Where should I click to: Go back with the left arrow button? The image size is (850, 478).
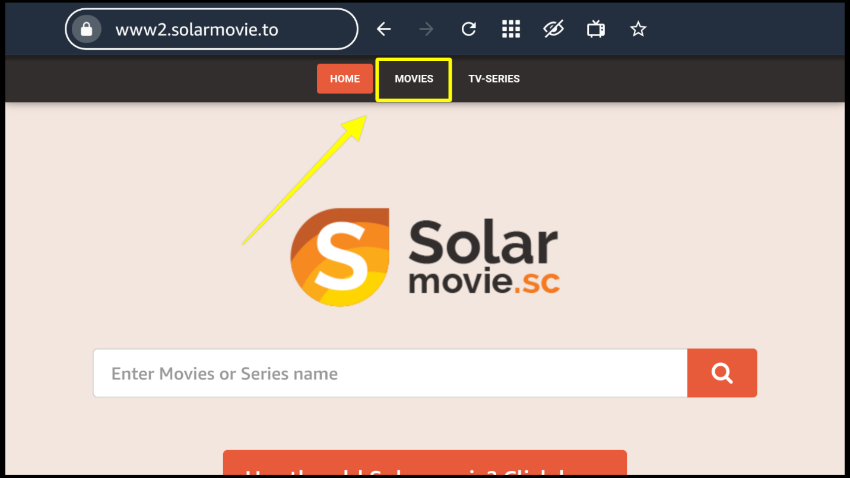[384, 29]
